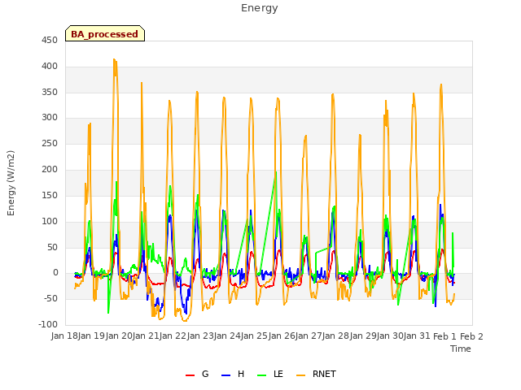The height and width of the screenshot is (390, 521).
Task: Click the 0 y-axis tick label
Action: click(55, 273)
